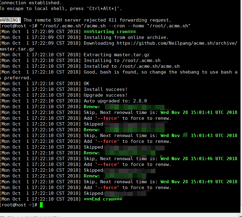Click the 'Extracting master.tar.gz' message
Viewport: 242px width, 217px height.
point(116,55)
